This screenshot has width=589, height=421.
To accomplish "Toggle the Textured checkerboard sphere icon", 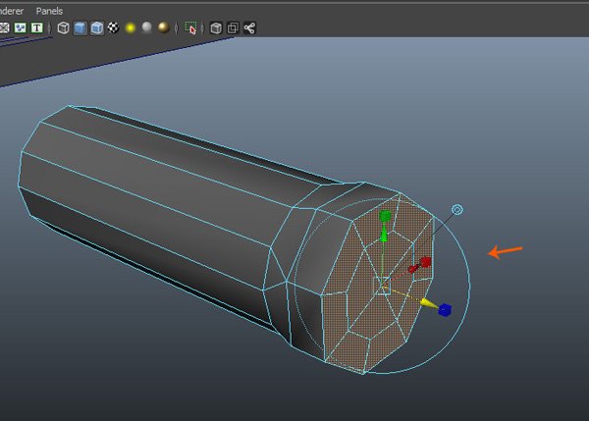I will 114,27.
